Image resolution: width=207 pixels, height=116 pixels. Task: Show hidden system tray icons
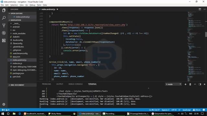click(179, 114)
